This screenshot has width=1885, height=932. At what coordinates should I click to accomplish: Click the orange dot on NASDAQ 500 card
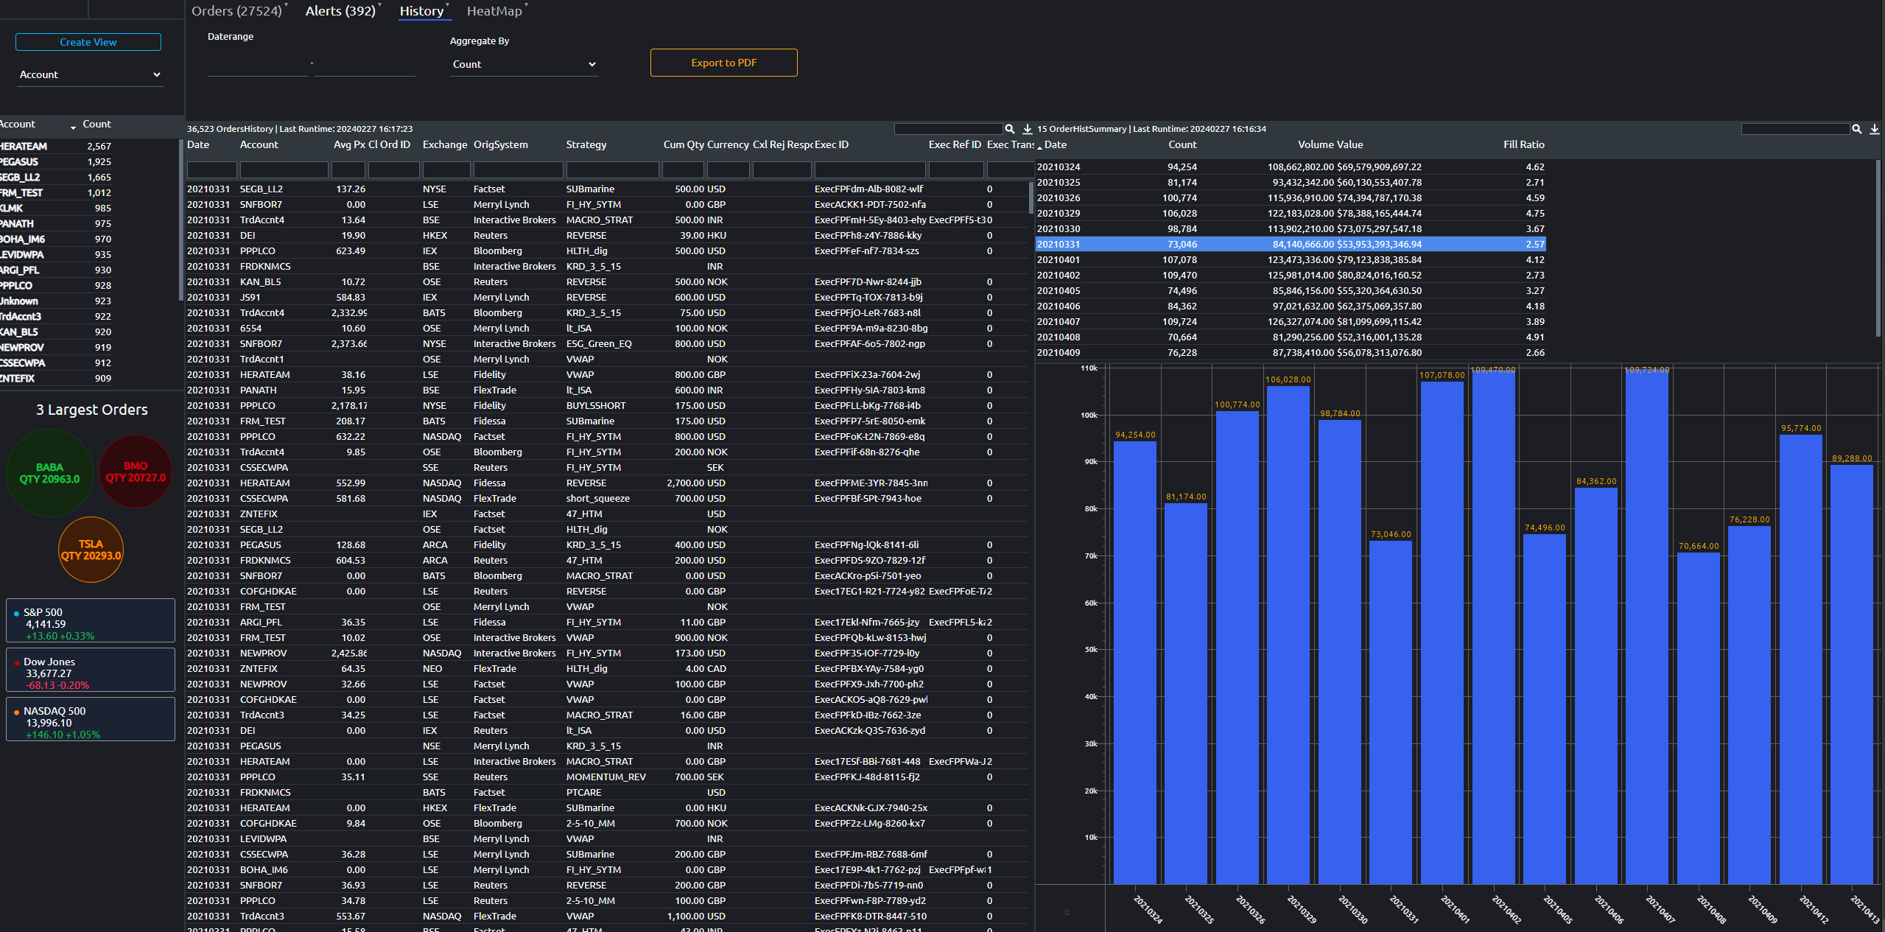pos(16,712)
